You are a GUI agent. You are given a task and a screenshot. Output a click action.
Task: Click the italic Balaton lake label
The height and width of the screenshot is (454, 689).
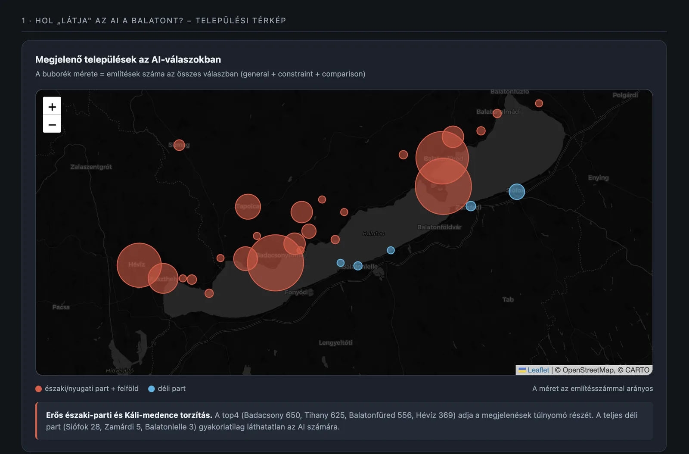coord(373,233)
